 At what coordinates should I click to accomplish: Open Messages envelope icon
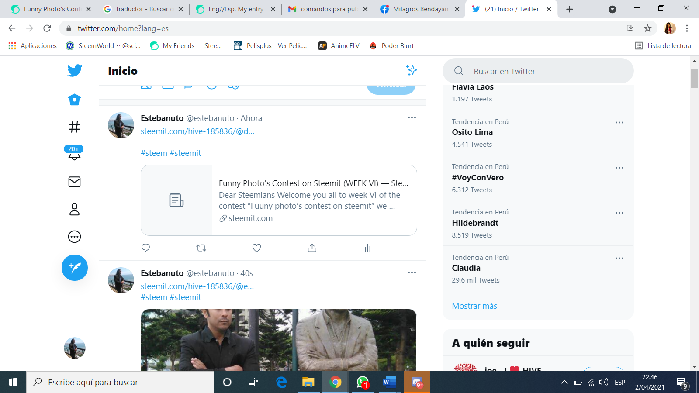click(x=75, y=182)
